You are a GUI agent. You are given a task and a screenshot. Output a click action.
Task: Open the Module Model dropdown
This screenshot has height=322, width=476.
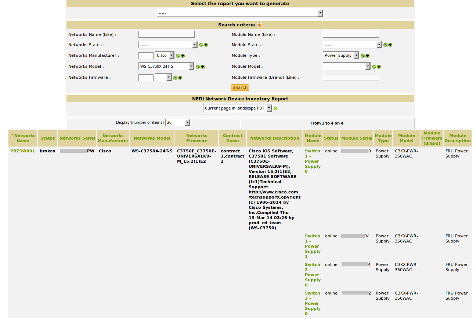[347, 67]
